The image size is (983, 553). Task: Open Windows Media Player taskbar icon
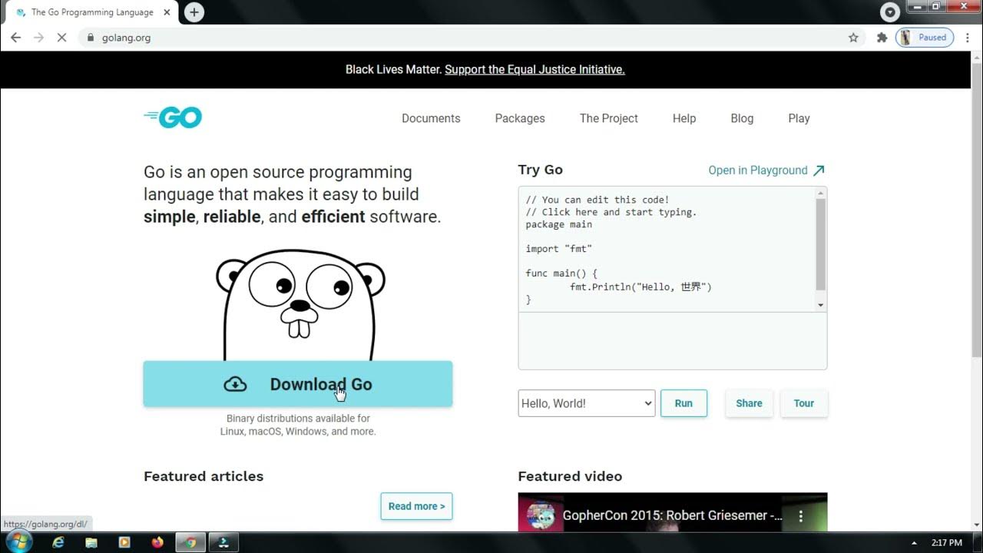click(124, 542)
